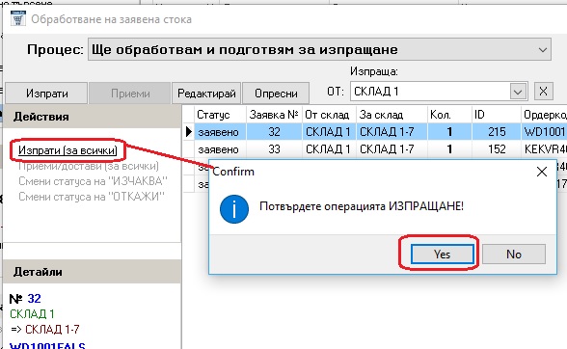Click the blue number 32 in details
Image resolution: width=567 pixels, height=349 pixels.
click(x=34, y=298)
